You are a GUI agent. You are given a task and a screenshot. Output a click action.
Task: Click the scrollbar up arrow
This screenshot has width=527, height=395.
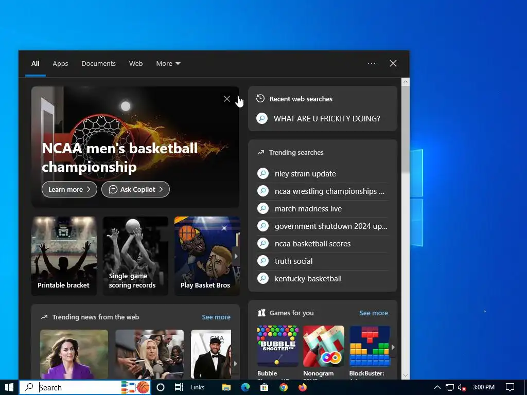tap(406, 82)
